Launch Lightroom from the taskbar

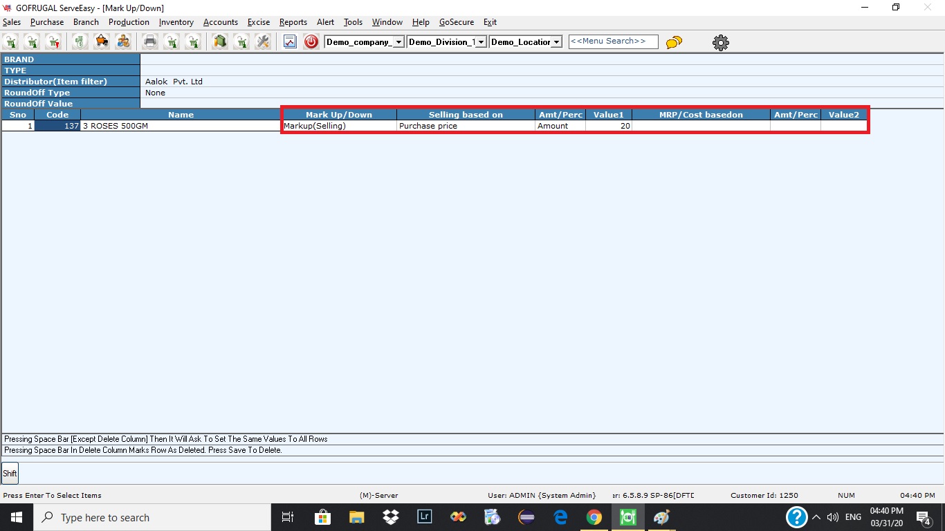[425, 517]
